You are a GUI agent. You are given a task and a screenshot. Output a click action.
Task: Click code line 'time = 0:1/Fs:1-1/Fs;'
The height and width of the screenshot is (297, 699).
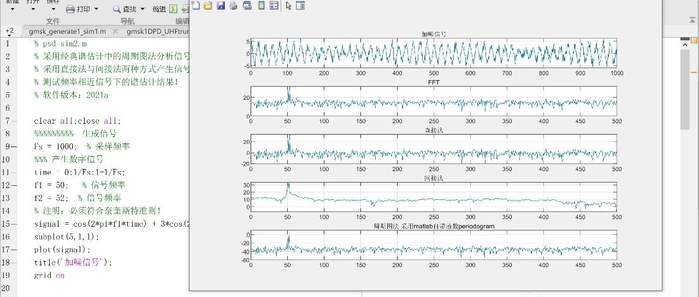(79, 172)
